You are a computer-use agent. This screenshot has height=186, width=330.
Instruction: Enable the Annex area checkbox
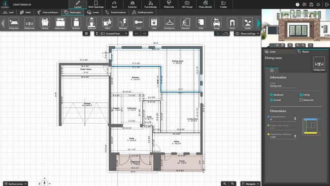pos(301,100)
